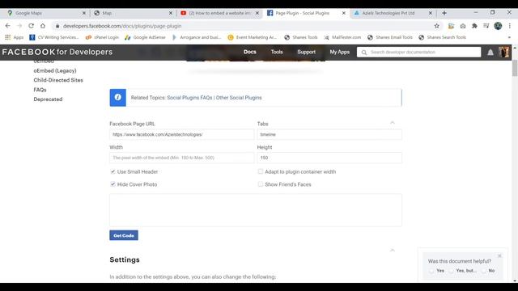Go to the browser home page

click(x=43, y=26)
